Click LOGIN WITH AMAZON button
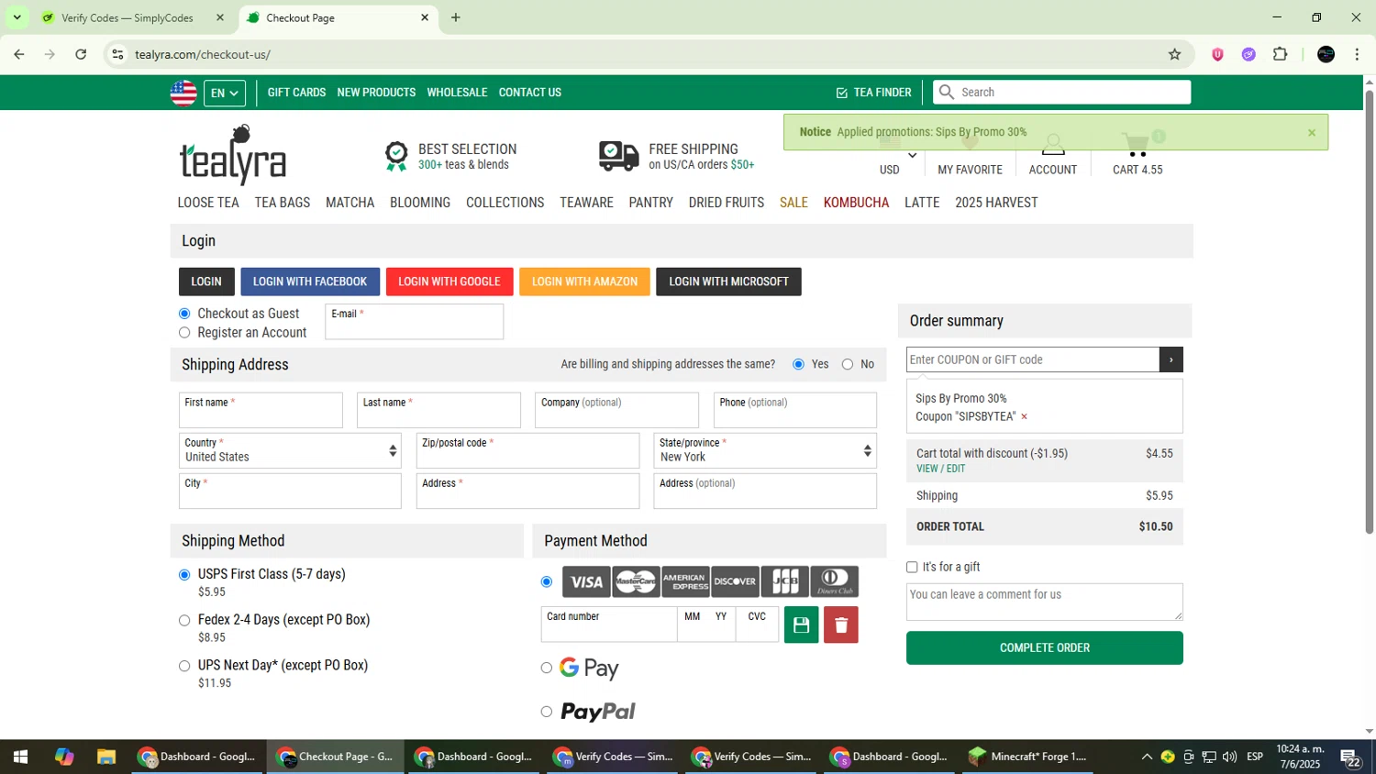The height and width of the screenshot is (774, 1376). pos(584,282)
